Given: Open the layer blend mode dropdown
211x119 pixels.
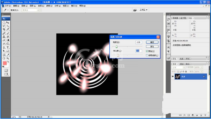Looking at the screenshot, I should 178,67.
